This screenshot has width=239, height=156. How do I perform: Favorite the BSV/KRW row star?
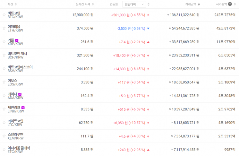click(x=4, y=69)
